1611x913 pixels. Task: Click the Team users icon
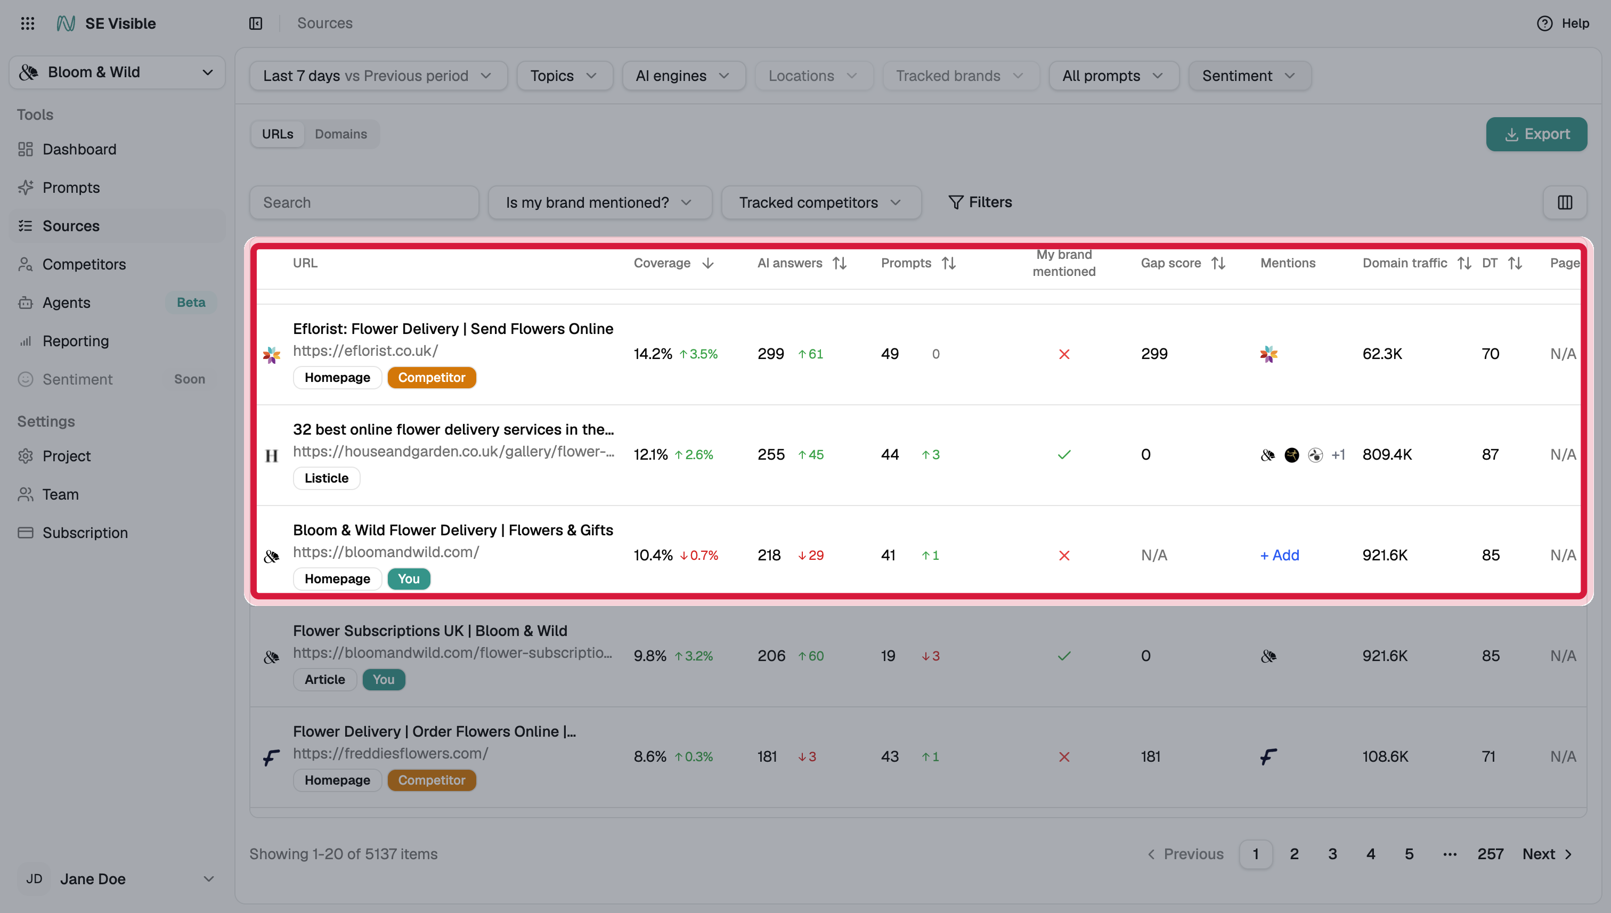[26, 494]
